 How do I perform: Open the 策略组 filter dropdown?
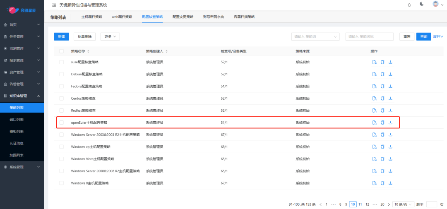pos(315,36)
